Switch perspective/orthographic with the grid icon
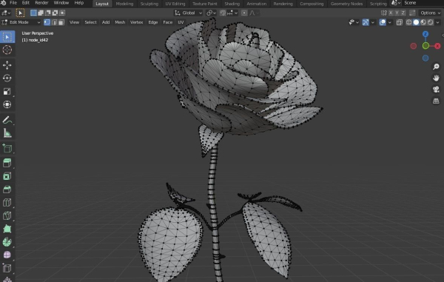444x282 pixels. click(x=436, y=101)
